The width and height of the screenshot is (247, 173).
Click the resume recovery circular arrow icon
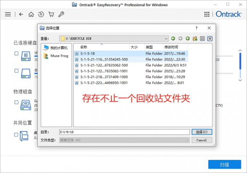coord(41,14)
